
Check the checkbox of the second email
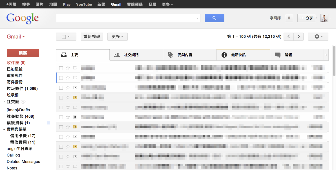[61, 78]
